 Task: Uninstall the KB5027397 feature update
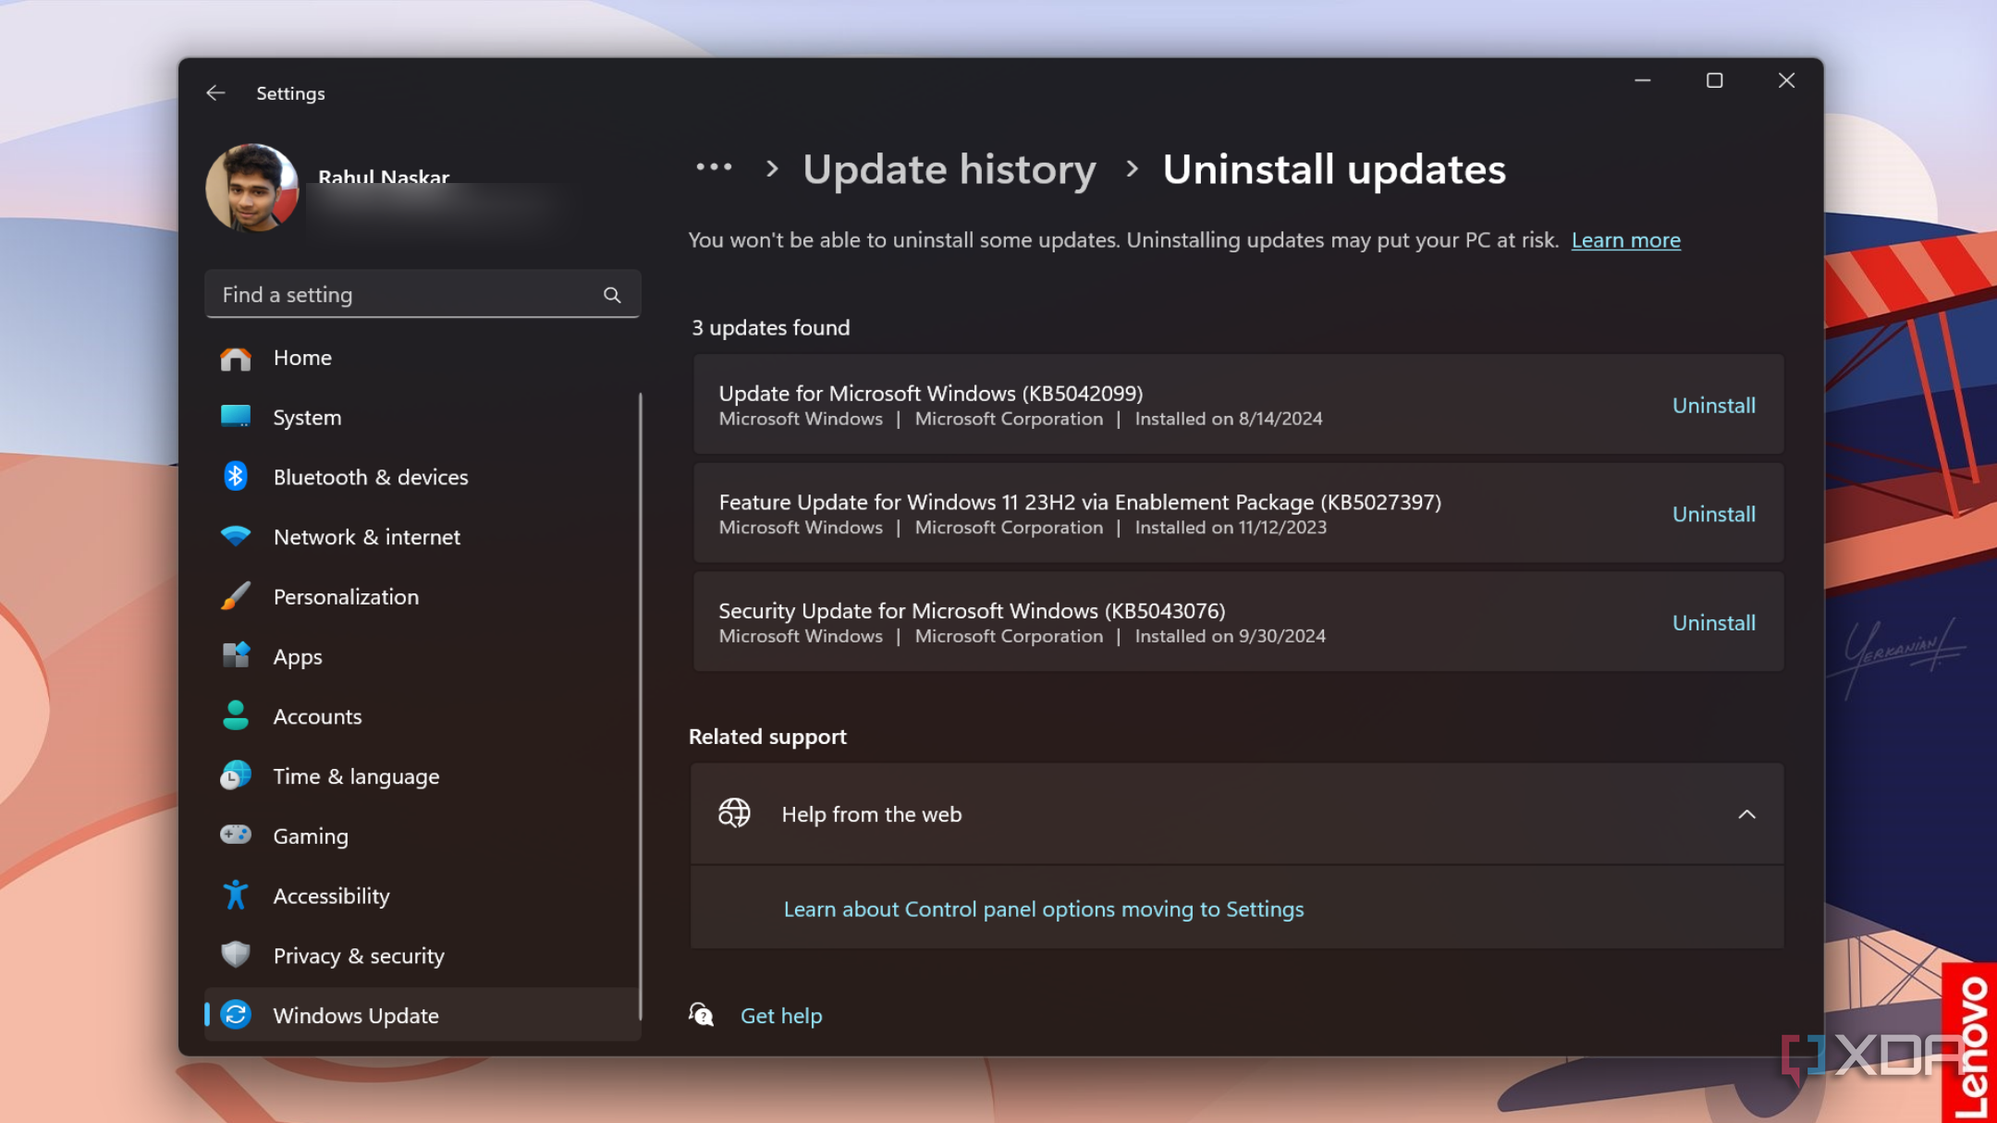point(1713,514)
